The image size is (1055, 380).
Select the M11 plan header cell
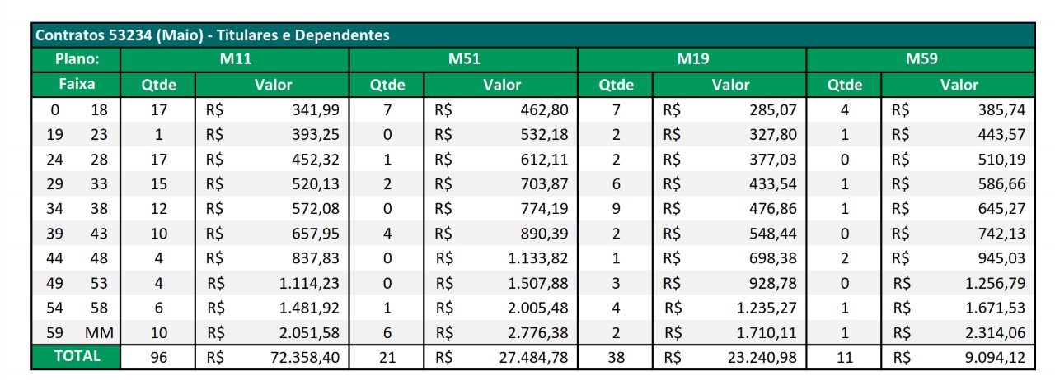point(235,59)
